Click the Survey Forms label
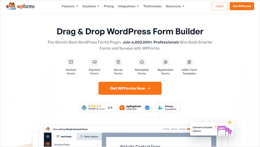This screenshot has width=260, height=147. 118,72
